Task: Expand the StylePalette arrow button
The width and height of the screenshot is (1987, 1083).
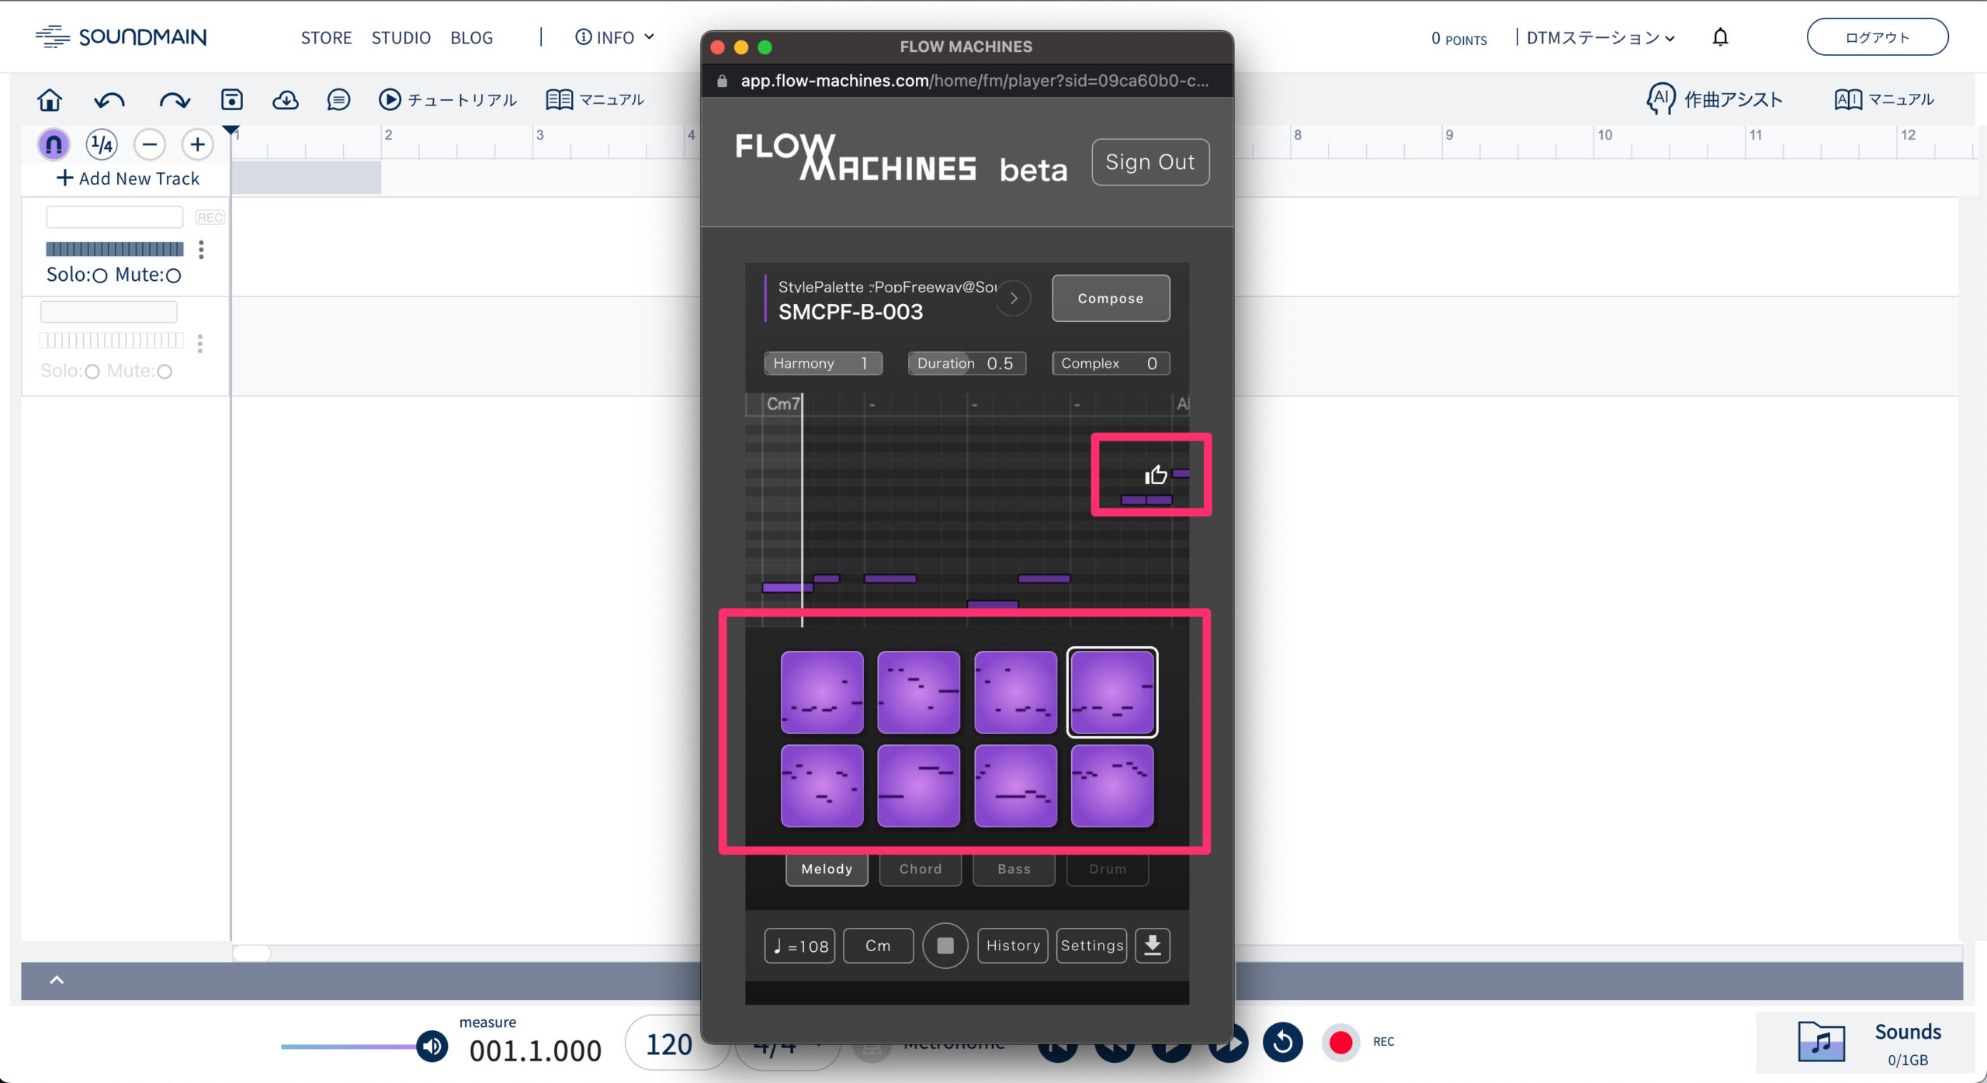Action: point(1013,298)
